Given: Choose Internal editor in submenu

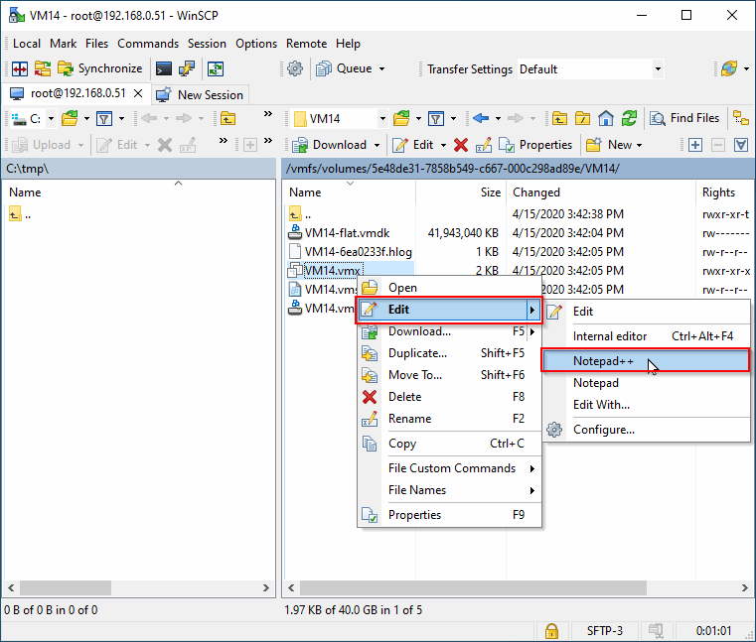Looking at the screenshot, I should click(x=646, y=336).
